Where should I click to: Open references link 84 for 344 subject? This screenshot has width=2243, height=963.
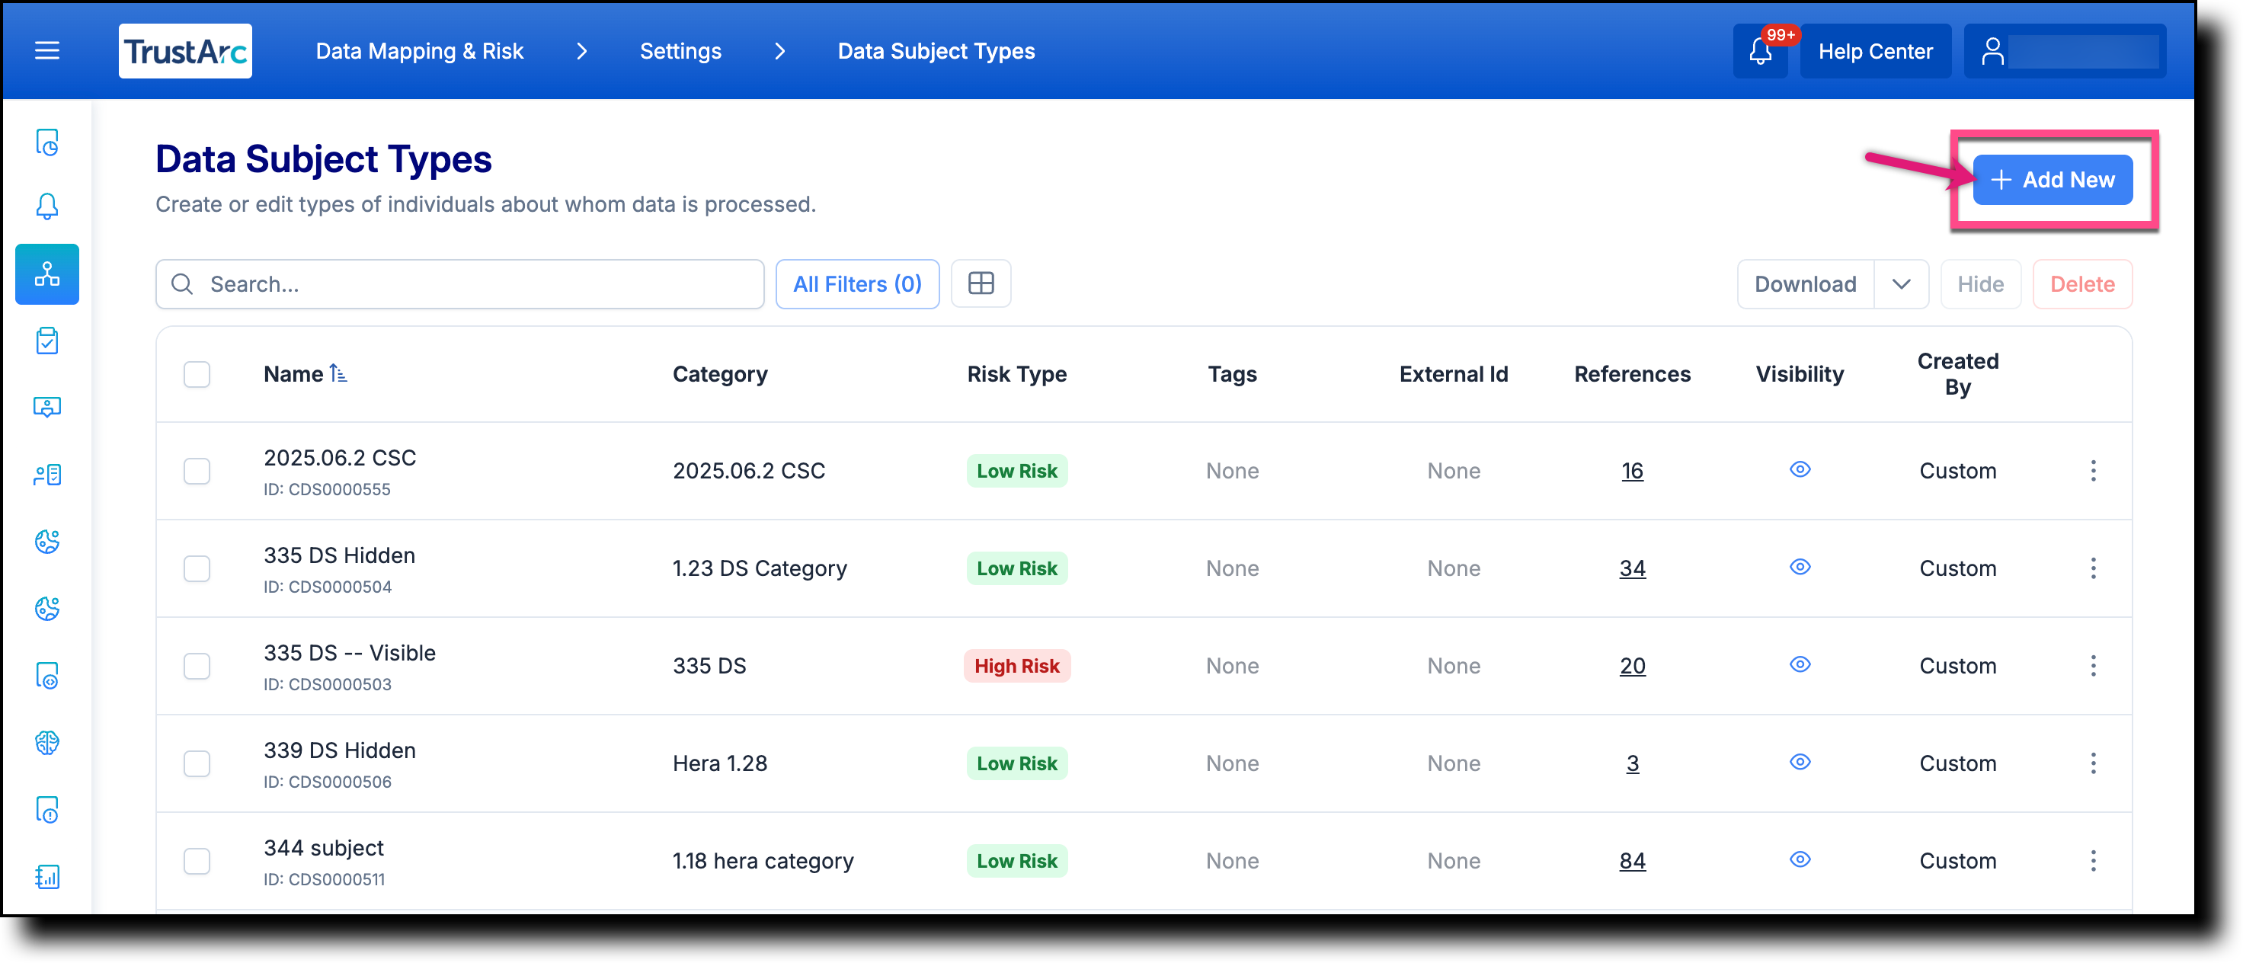pos(1632,861)
